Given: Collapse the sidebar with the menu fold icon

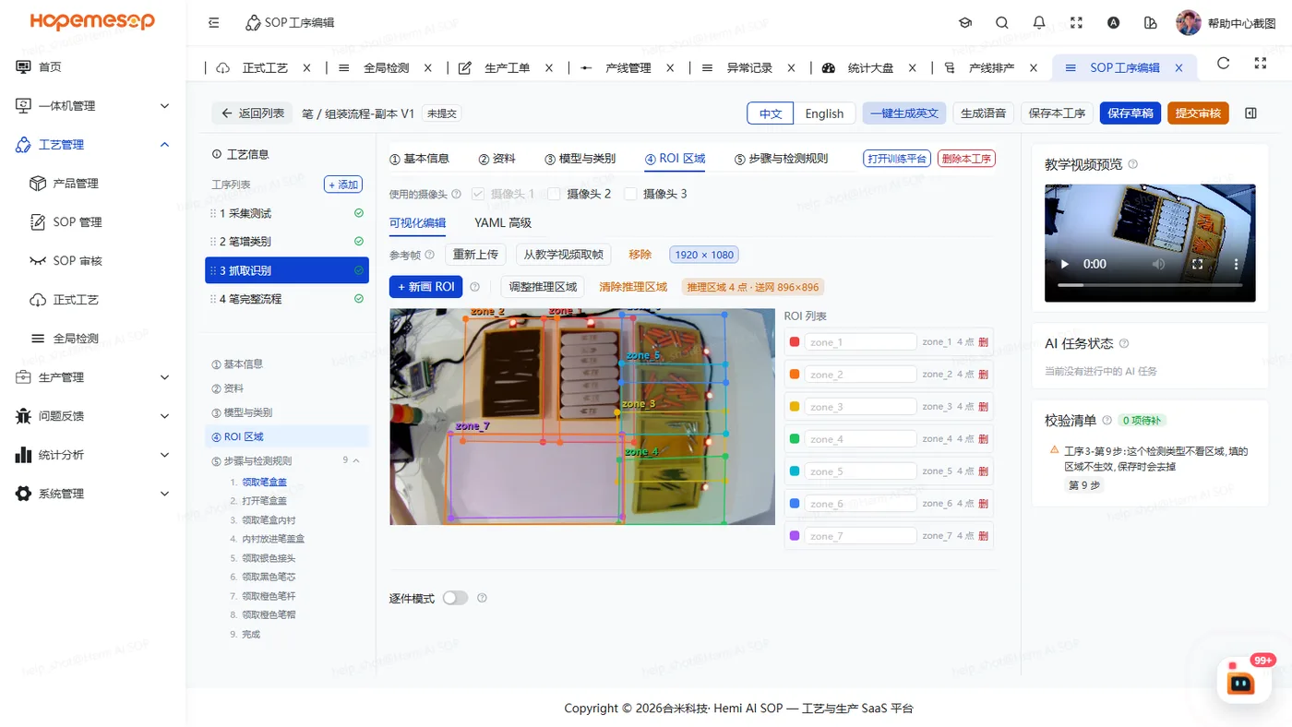Looking at the screenshot, I should [x=214, y=22].
